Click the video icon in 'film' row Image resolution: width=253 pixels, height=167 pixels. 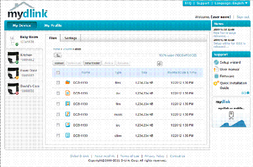pyautogui.click(x=68, y=104)
